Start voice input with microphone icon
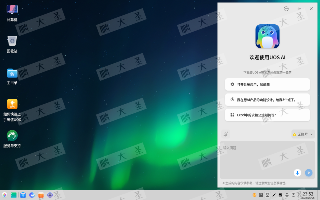 [298, 173]
